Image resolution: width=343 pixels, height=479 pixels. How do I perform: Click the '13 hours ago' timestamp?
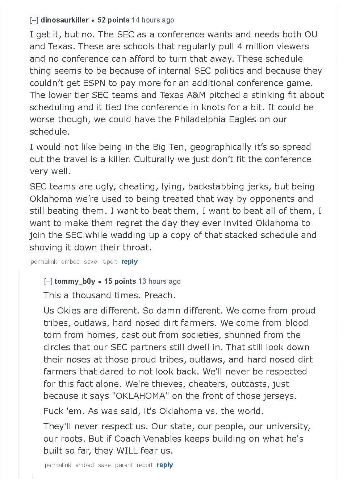point(159,281)
